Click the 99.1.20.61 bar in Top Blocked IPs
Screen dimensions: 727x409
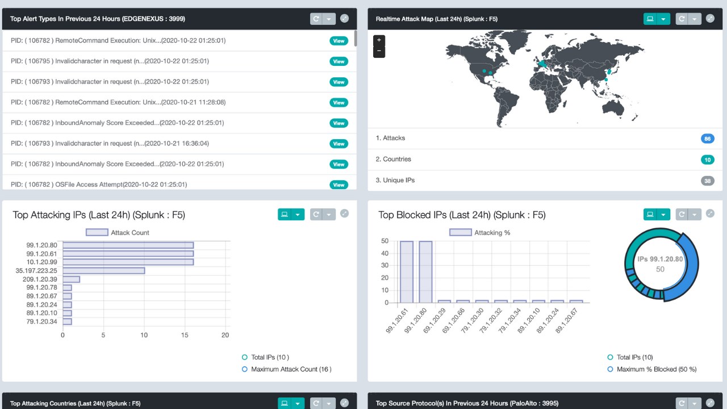407,272
